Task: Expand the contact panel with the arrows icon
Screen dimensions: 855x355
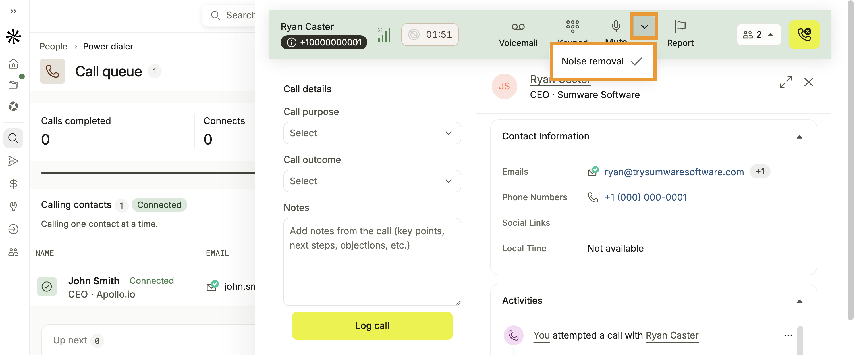Action: tap(786, 82)
